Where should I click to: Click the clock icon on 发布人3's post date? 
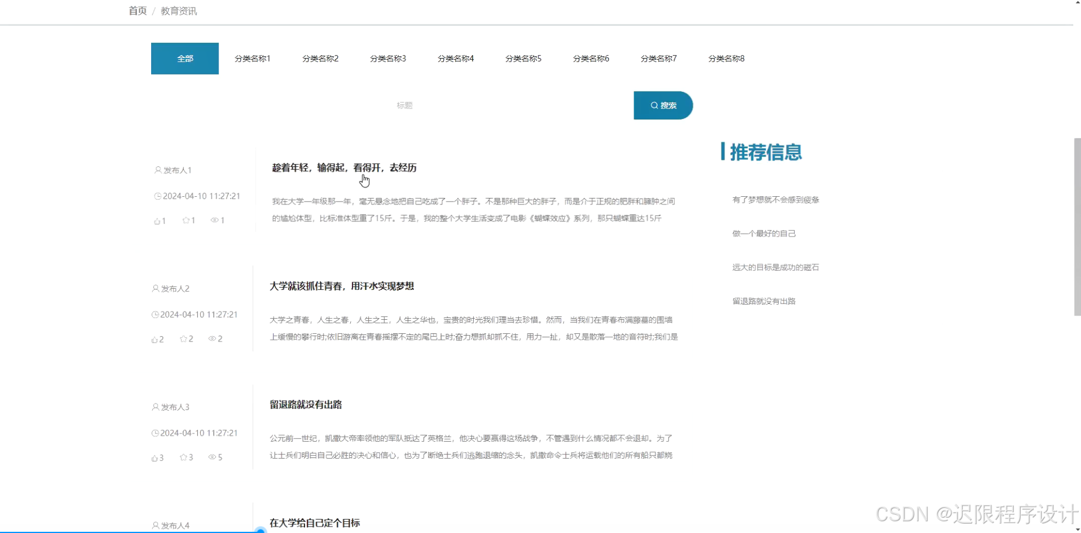click(x=155, y=433)
